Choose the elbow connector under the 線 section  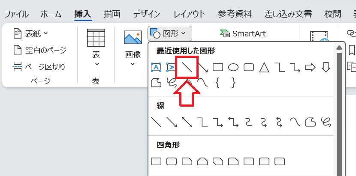tap(202, 122)
